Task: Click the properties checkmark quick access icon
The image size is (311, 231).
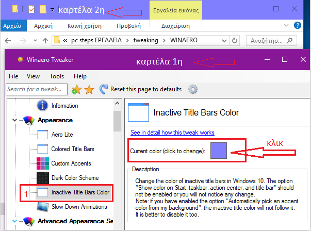Action: 31,9
